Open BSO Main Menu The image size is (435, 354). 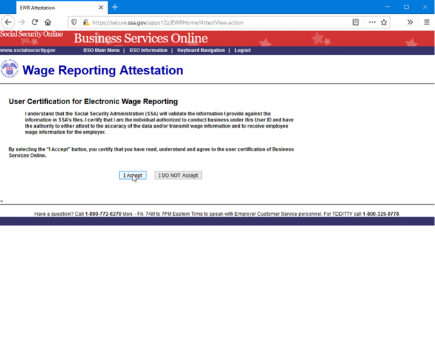click(x=101, y=51)
